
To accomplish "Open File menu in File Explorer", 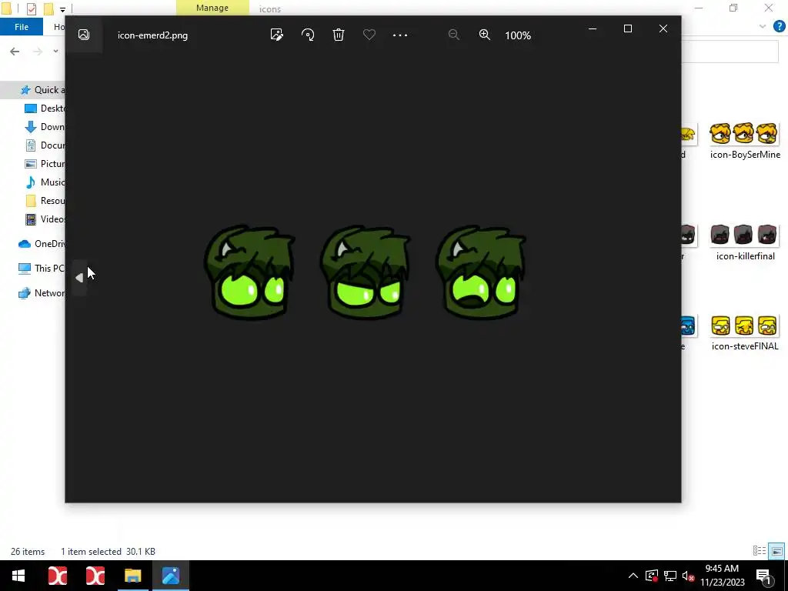I will click(x=21, y=27).
